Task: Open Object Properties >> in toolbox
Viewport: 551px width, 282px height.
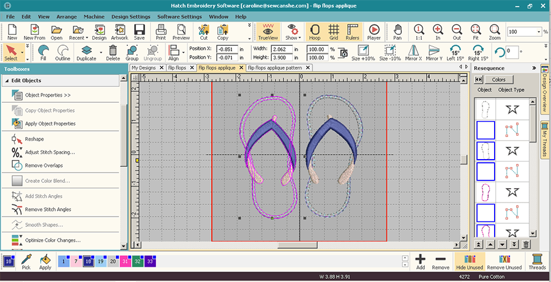Action: [47, 95]
